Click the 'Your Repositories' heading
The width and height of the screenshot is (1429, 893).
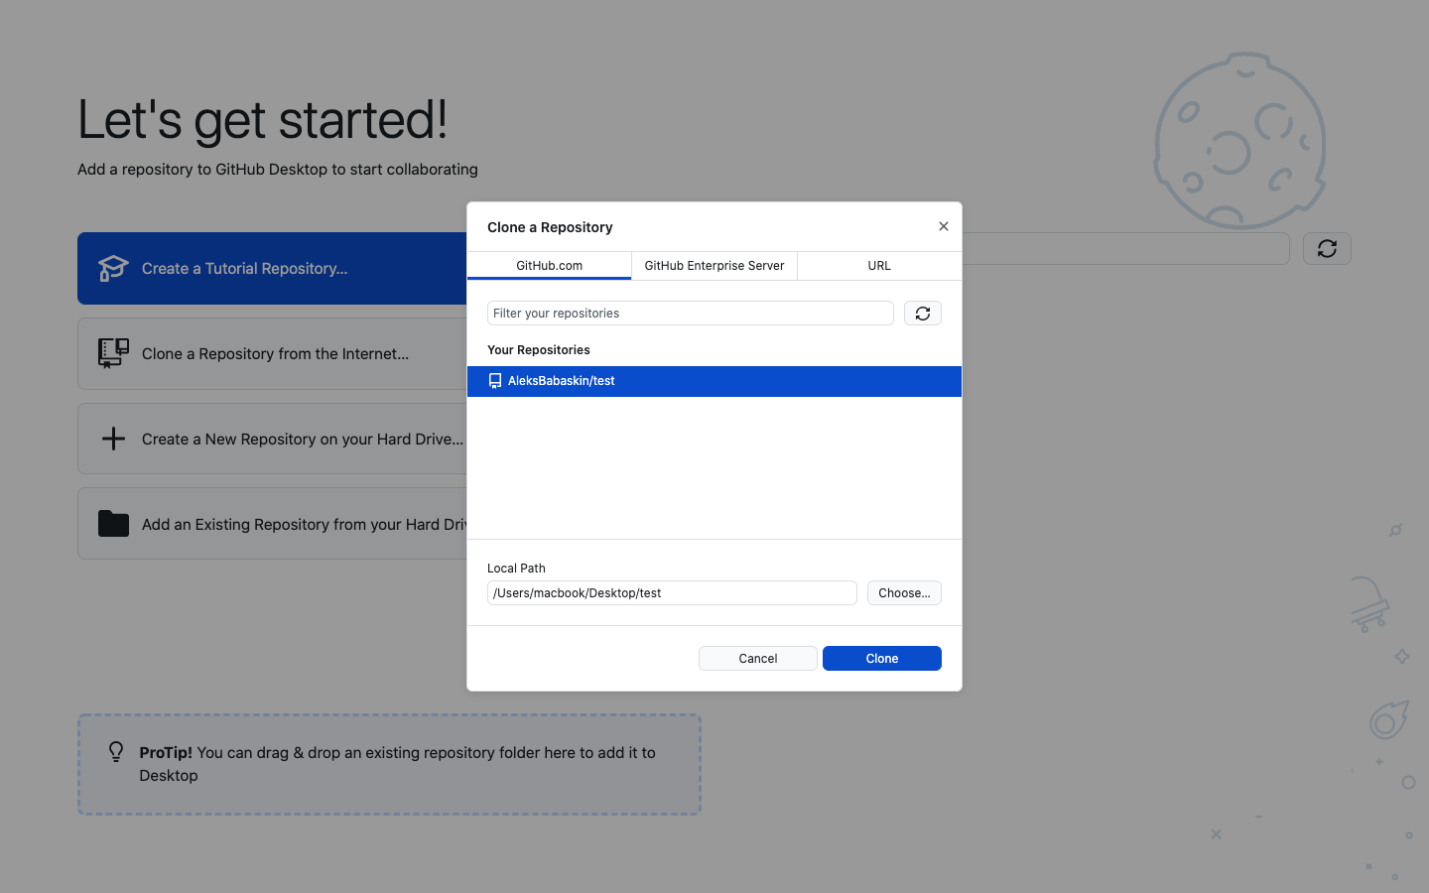coord(539,350)
